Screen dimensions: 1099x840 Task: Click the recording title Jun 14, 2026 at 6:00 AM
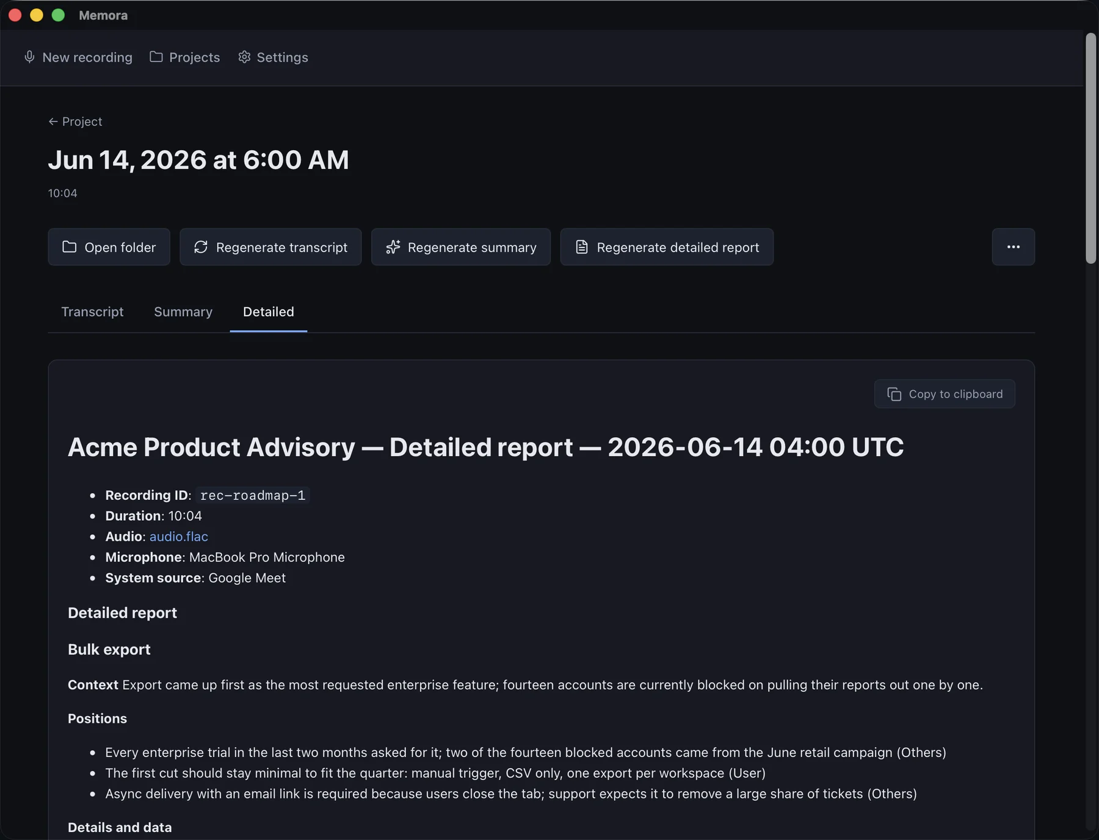[198, 160]
